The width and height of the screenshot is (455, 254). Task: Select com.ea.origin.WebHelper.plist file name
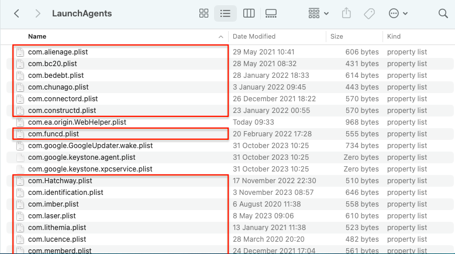tap(77, 122)
